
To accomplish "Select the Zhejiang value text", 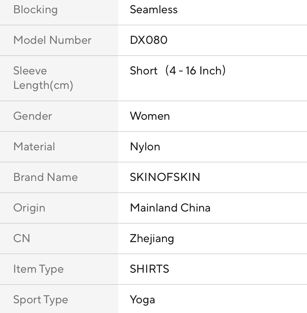I will pos(152,239).
